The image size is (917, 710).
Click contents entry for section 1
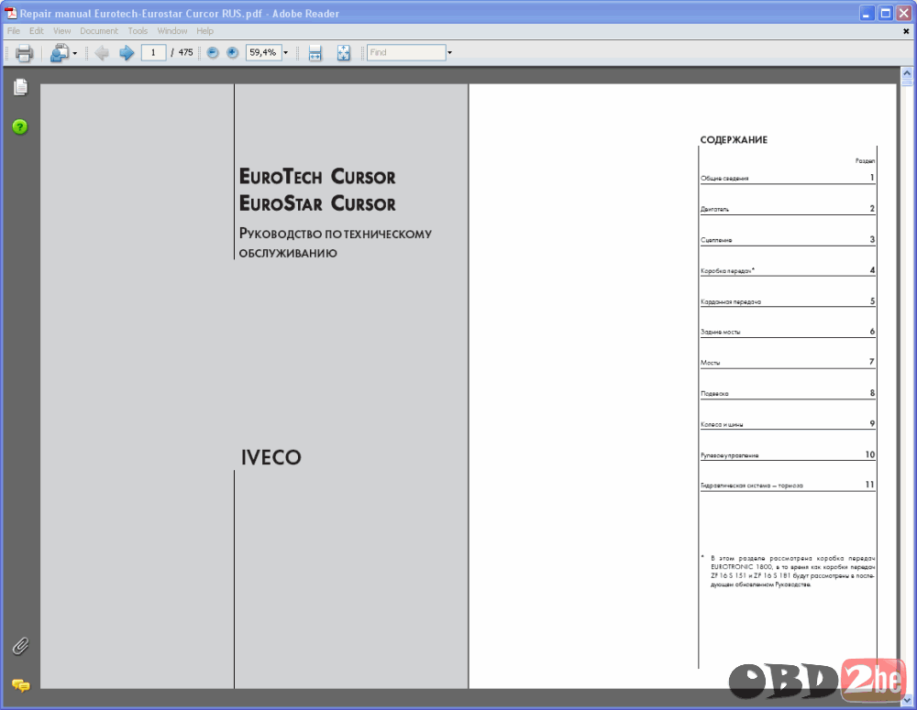(x=788, y=178)
